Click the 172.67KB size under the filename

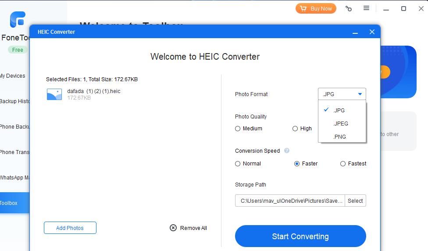pyautogui.click(x=79, y=98)
